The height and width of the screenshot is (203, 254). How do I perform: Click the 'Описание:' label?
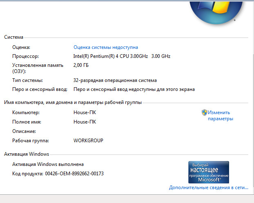tap(24, 131)
